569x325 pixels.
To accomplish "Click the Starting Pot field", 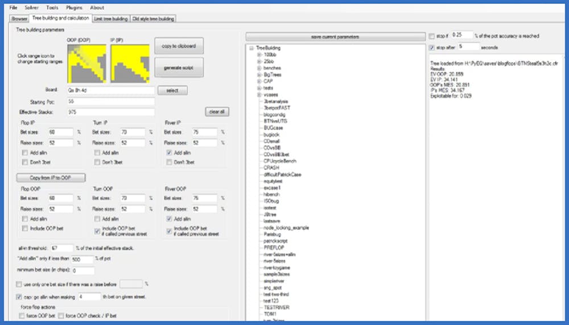I will point(111,101).
